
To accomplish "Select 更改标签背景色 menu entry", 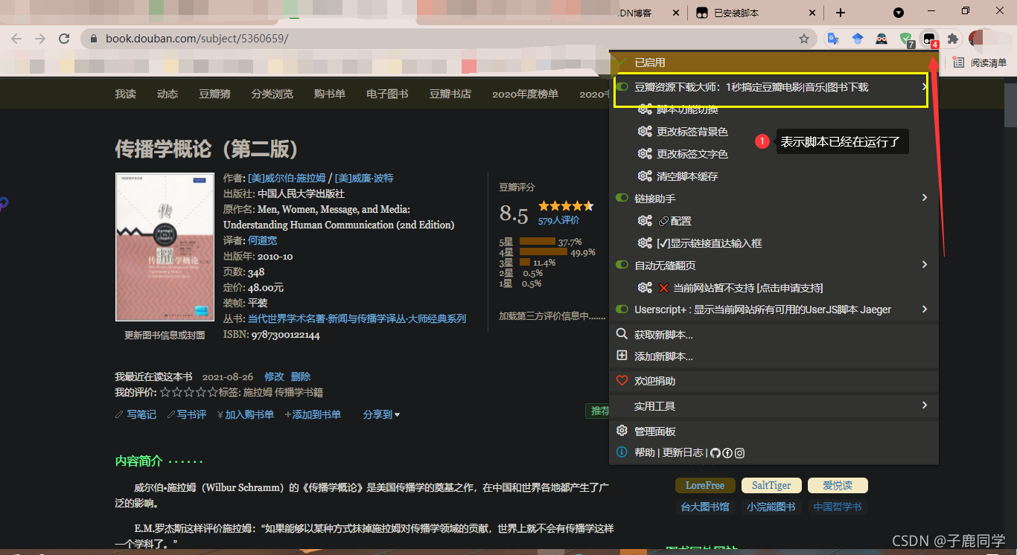I will (692, 132).
